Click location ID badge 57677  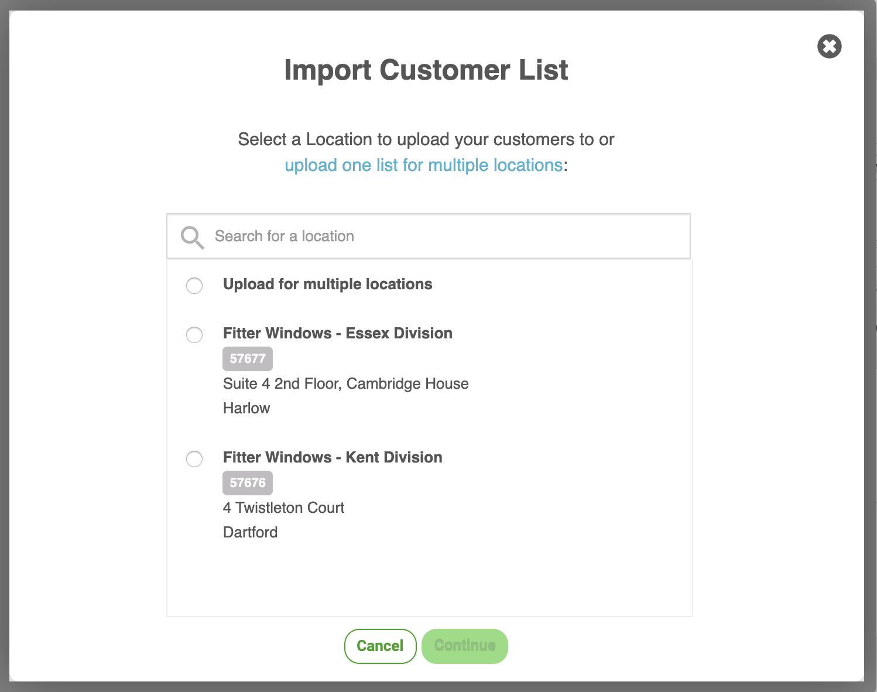pyautogui.click(x=248, y=358)
